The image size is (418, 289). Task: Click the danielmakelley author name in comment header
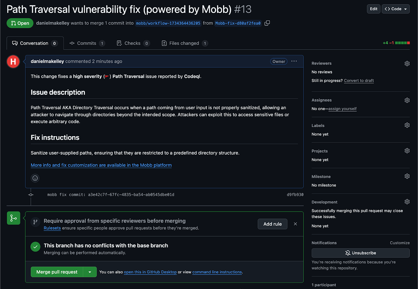pos(47,61)
